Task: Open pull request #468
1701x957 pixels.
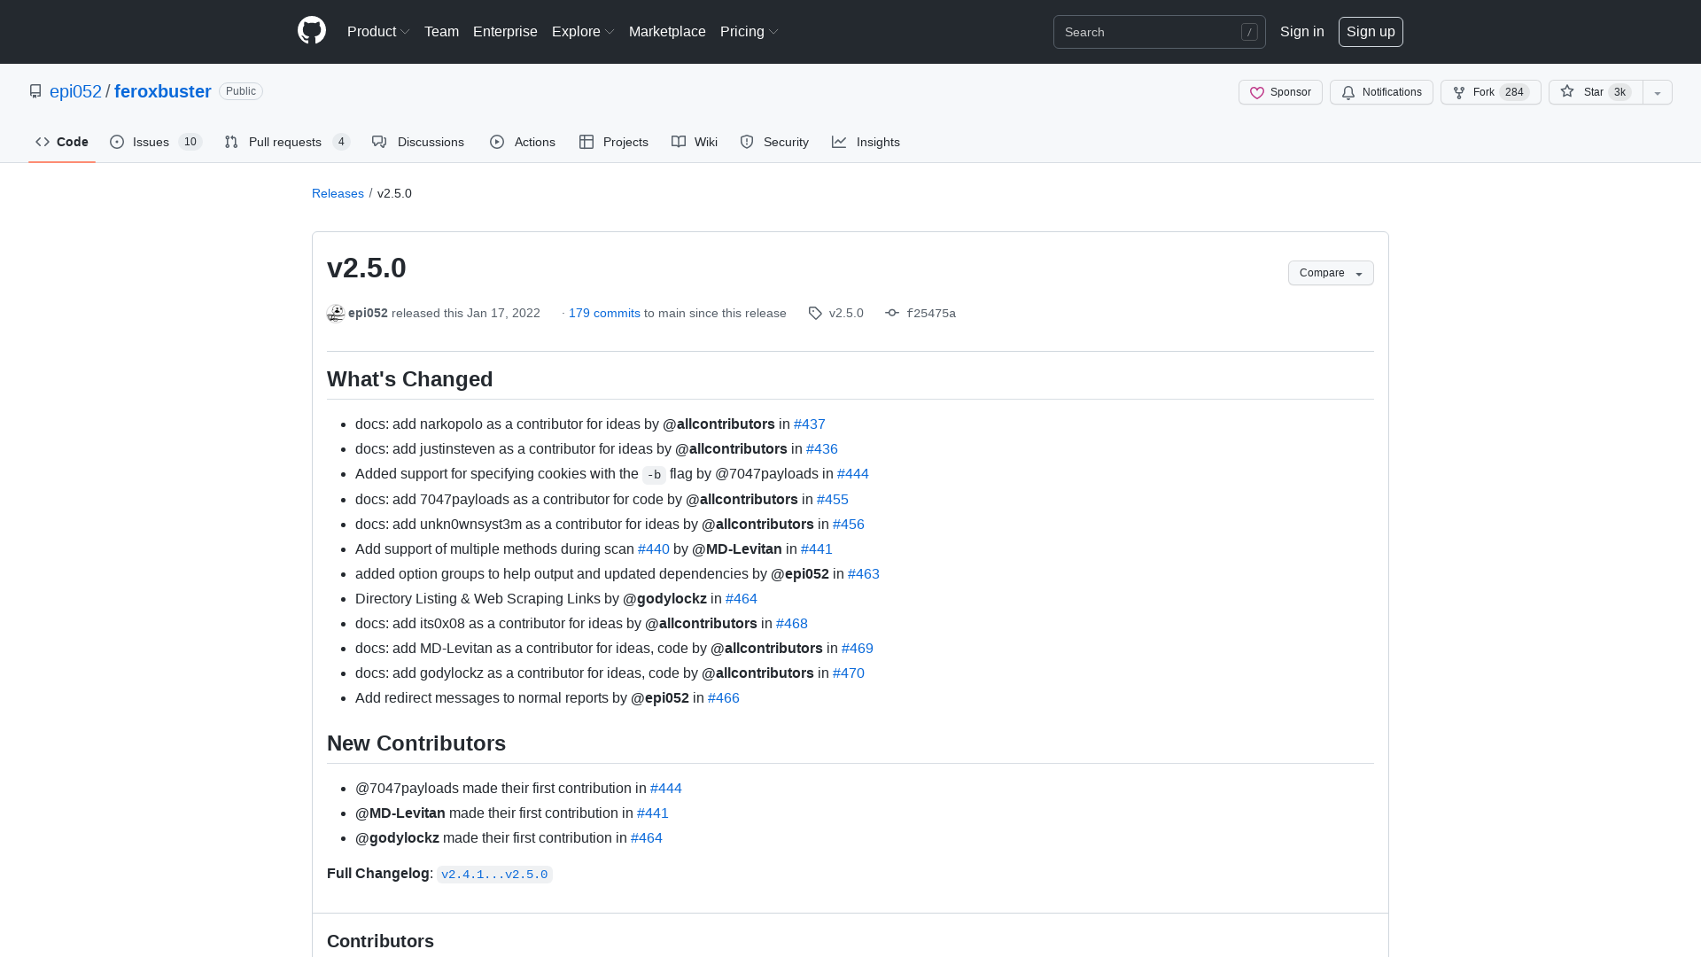Action: click(792, 624)
